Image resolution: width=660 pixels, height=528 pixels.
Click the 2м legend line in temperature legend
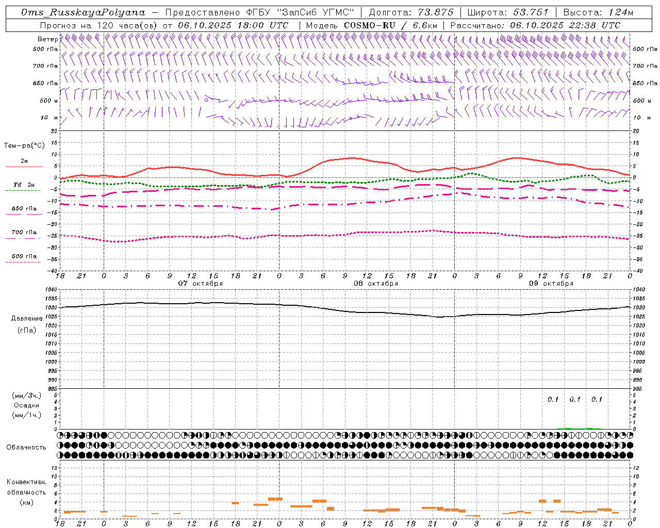click(24, 167)
